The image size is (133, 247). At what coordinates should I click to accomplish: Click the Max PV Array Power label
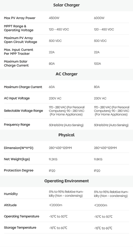(20, 18)
